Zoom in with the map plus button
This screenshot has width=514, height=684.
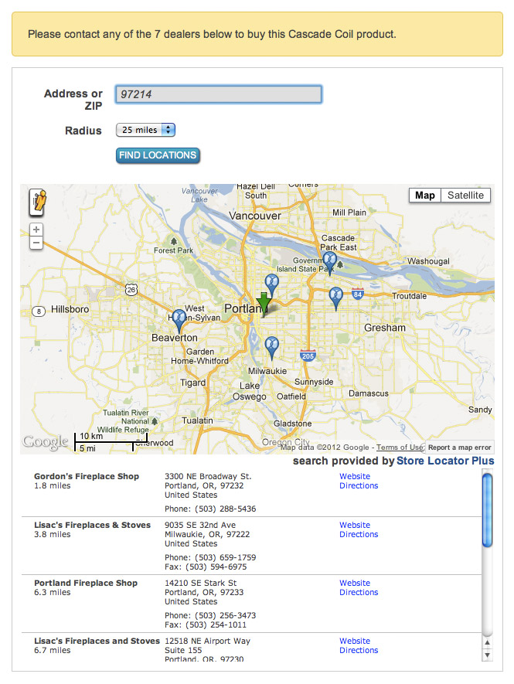[36, 230]
